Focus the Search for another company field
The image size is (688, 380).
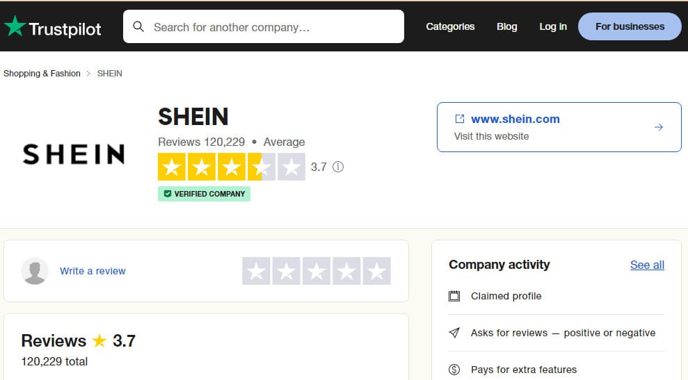263,26
